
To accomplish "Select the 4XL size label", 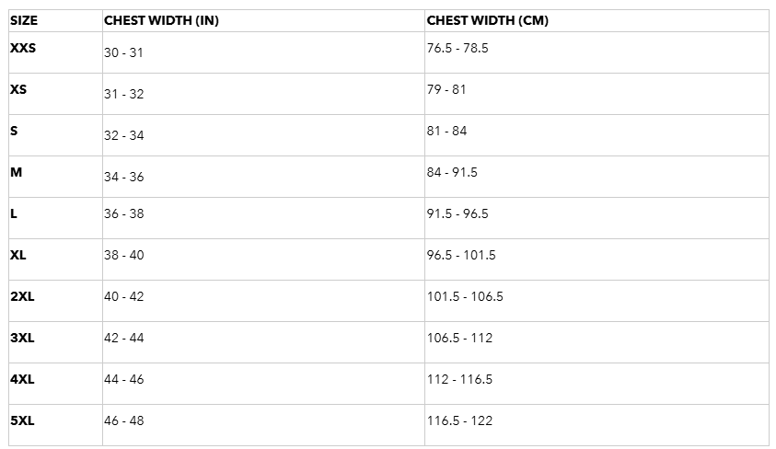I will click(22, 379).
